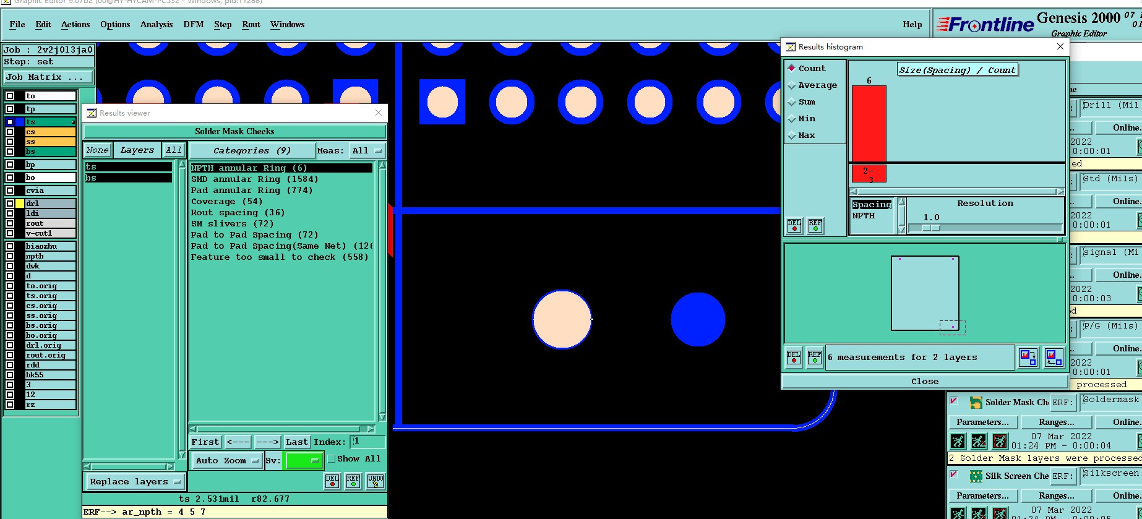
Task: Click REF icon in Results viewer
Action: coord(353,481)
